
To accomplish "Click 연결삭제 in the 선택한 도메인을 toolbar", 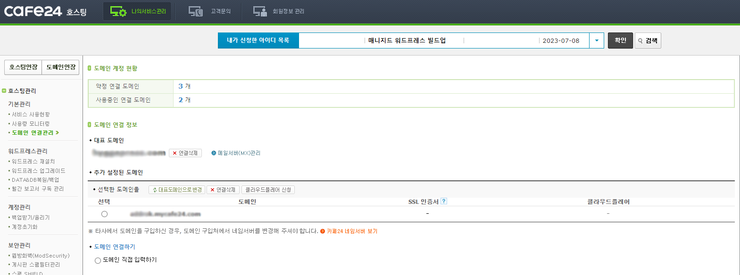I will tap(223, 190).
